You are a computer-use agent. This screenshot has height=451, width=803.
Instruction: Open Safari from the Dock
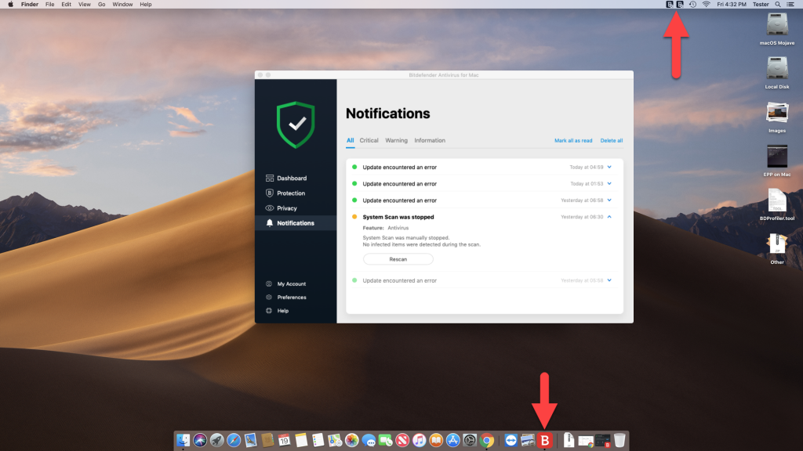tap(234, 440)
